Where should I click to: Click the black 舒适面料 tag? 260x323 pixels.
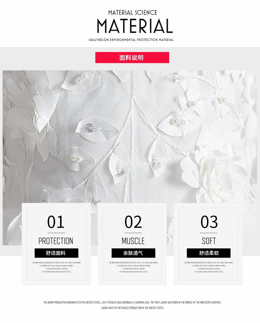[x=57, y=253]
